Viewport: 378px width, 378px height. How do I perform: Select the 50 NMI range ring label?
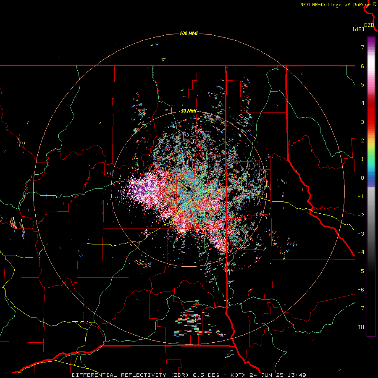click(189, 111)
